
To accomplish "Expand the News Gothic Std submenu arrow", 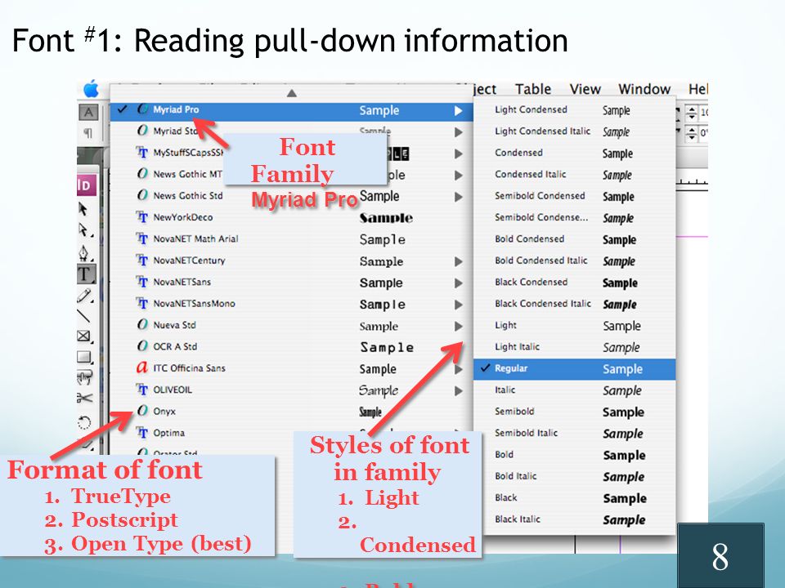I will tap(458, 197).
